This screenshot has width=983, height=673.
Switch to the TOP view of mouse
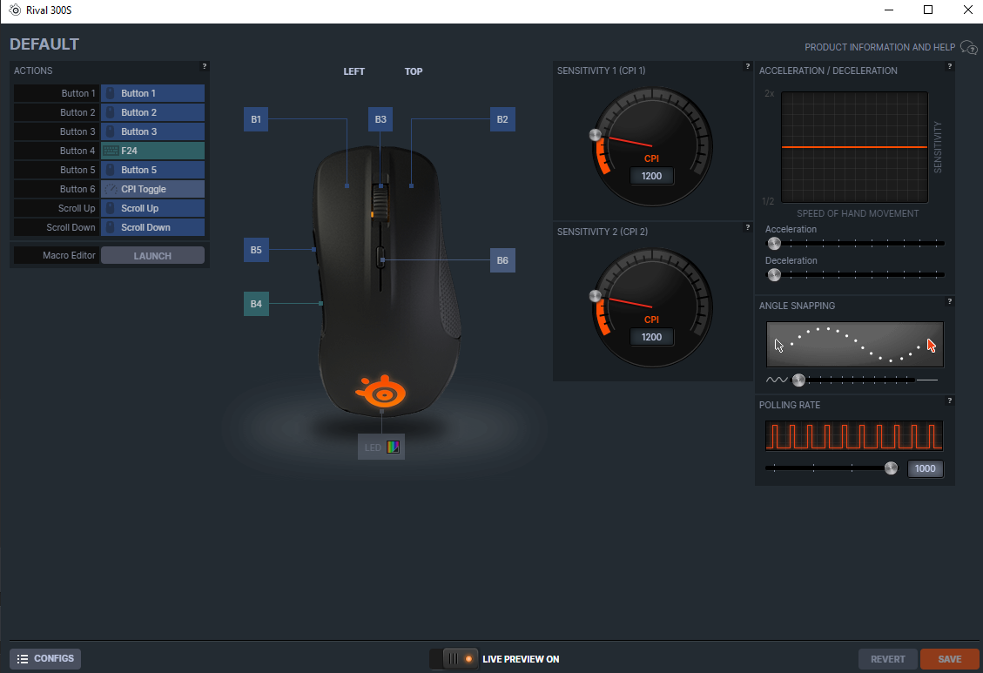coord(413,71)
